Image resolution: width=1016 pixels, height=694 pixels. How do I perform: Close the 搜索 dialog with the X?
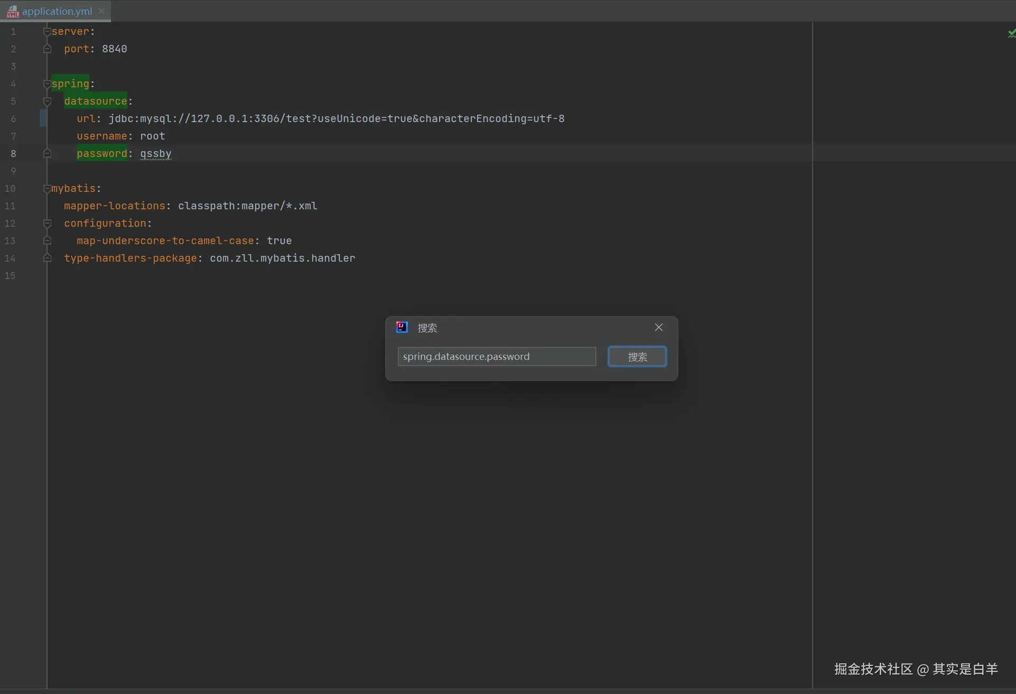658,327
